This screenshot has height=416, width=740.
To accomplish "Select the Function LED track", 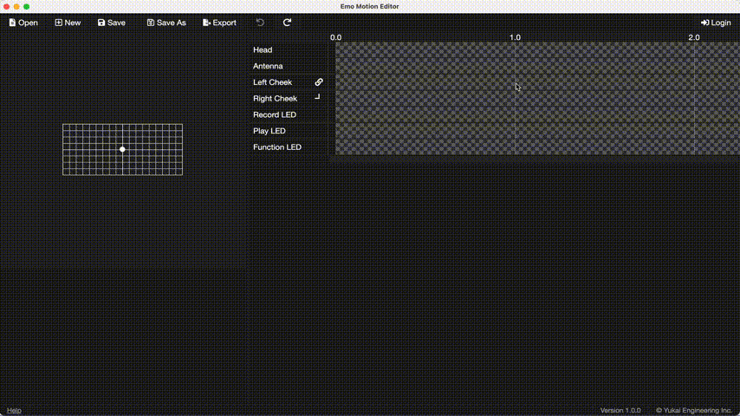I will click(x=277, y=147).
